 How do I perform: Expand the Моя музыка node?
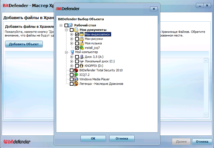coord(72,43)
